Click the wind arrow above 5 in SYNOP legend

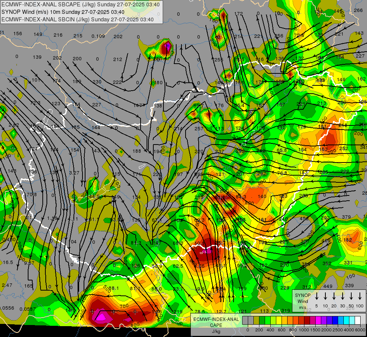tap(316, 296)
